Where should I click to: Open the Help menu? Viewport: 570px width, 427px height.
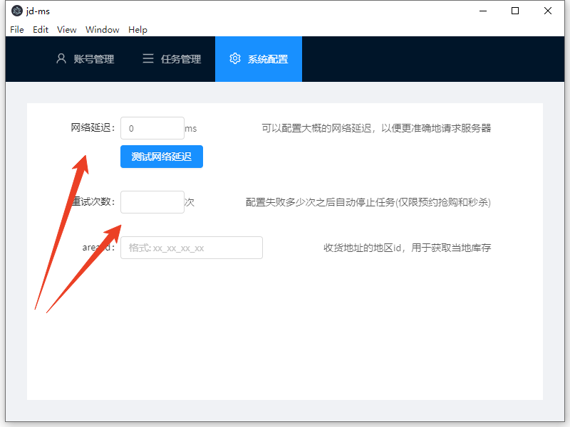138,29
